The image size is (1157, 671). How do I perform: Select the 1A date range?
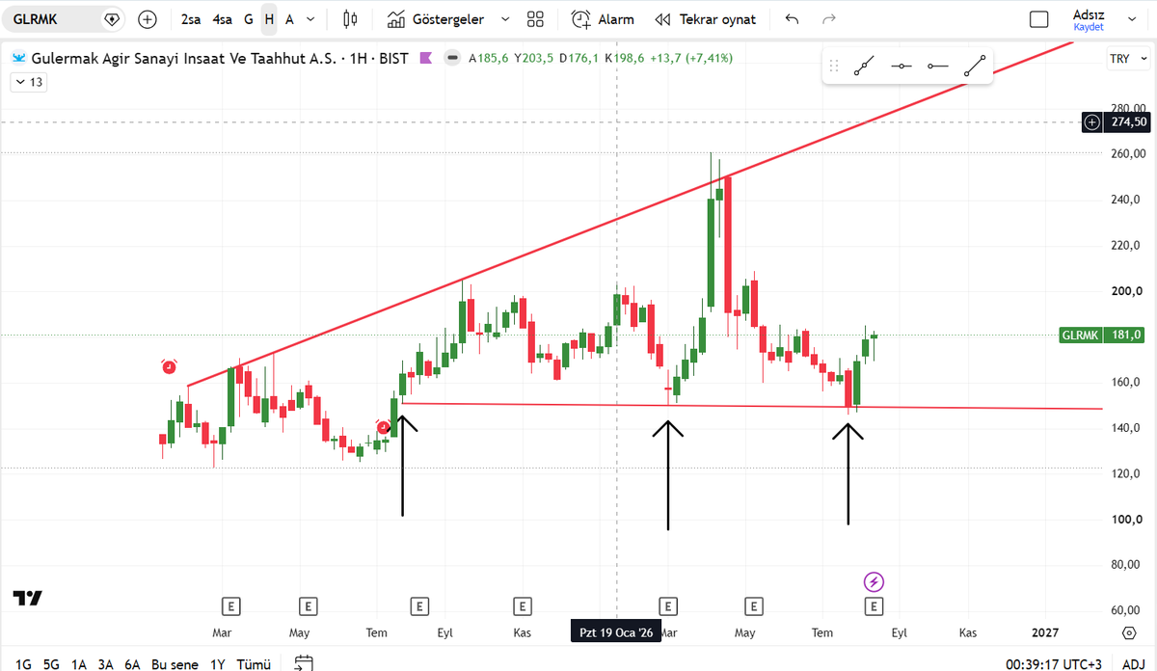[78, 664]
